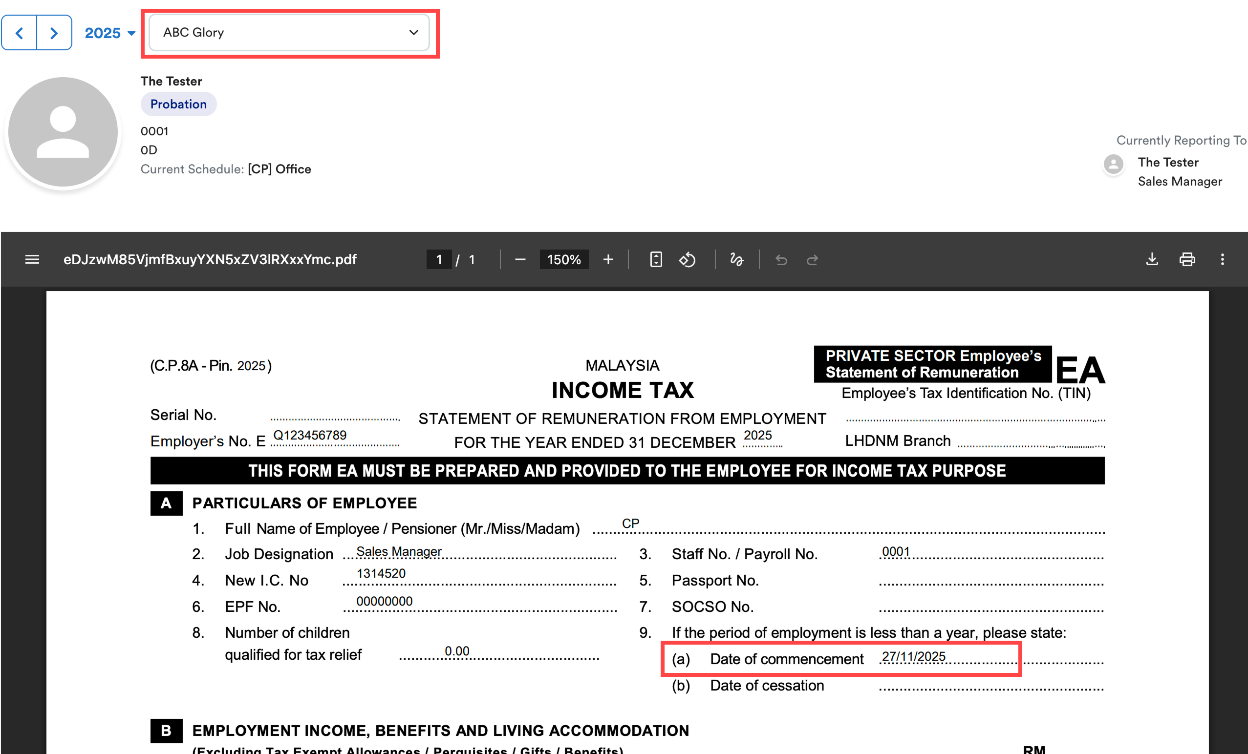Click the undo arrow in PDF toolbar

click(781, 260)
